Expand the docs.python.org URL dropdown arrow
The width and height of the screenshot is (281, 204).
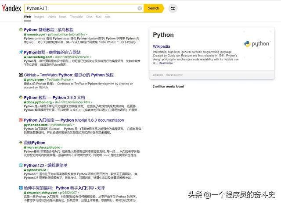pyautogui.click(x=92, y=102)
